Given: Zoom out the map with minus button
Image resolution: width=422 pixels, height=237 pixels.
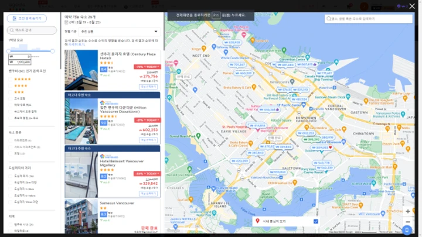Looking at the screenshot, I should [408, 222].
